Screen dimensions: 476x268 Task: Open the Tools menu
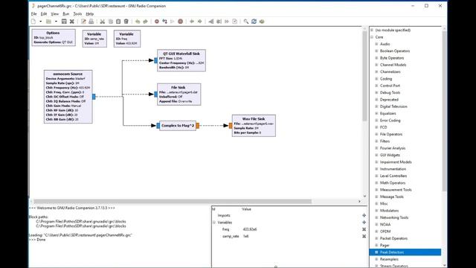pos(77,14)
